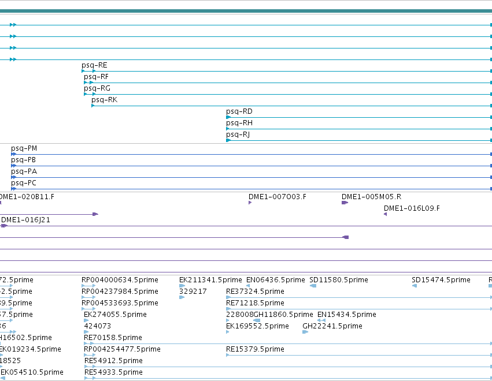Select the RP004533693.5prime EST label
This screenshot has width=492, height=381.
120,303
